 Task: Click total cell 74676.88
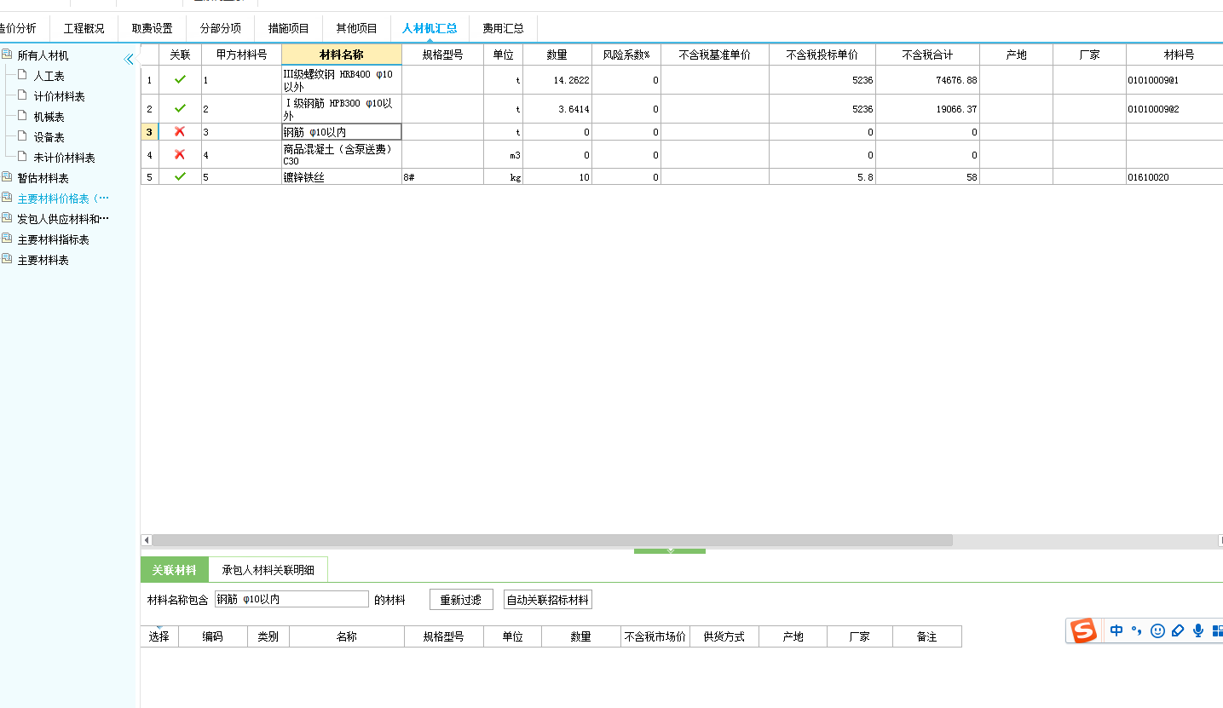click(x=927, y=80)
